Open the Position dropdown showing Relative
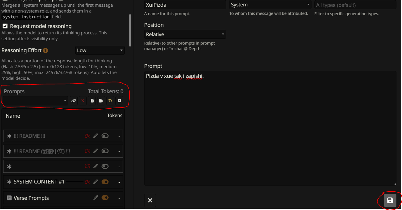 point(185,34)
